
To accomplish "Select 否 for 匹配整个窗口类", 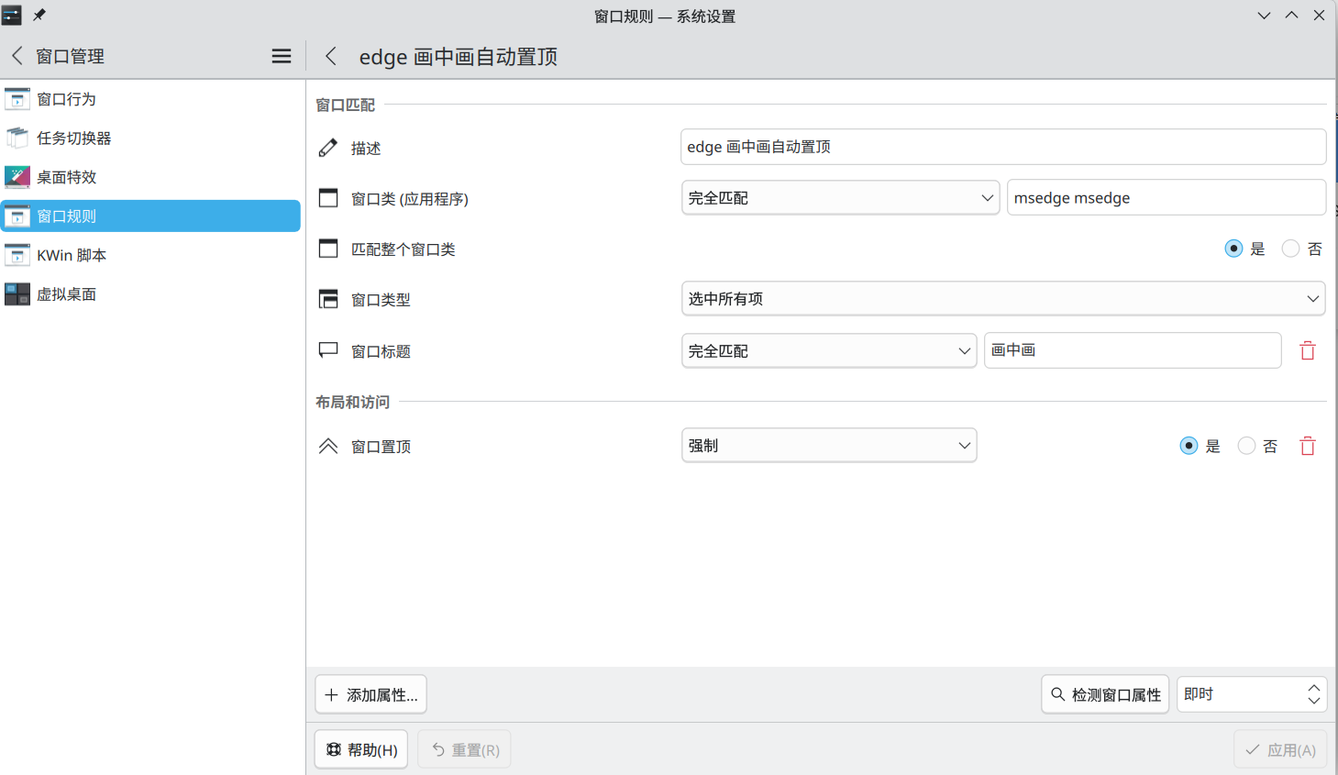I will (1291, 249).
